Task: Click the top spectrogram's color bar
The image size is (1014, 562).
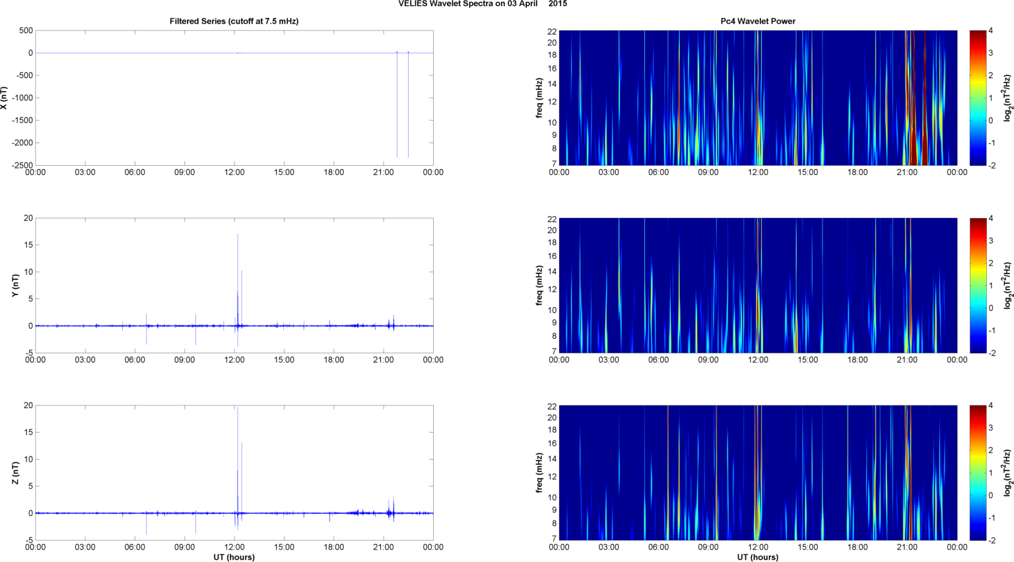Action: pos(978,98)
